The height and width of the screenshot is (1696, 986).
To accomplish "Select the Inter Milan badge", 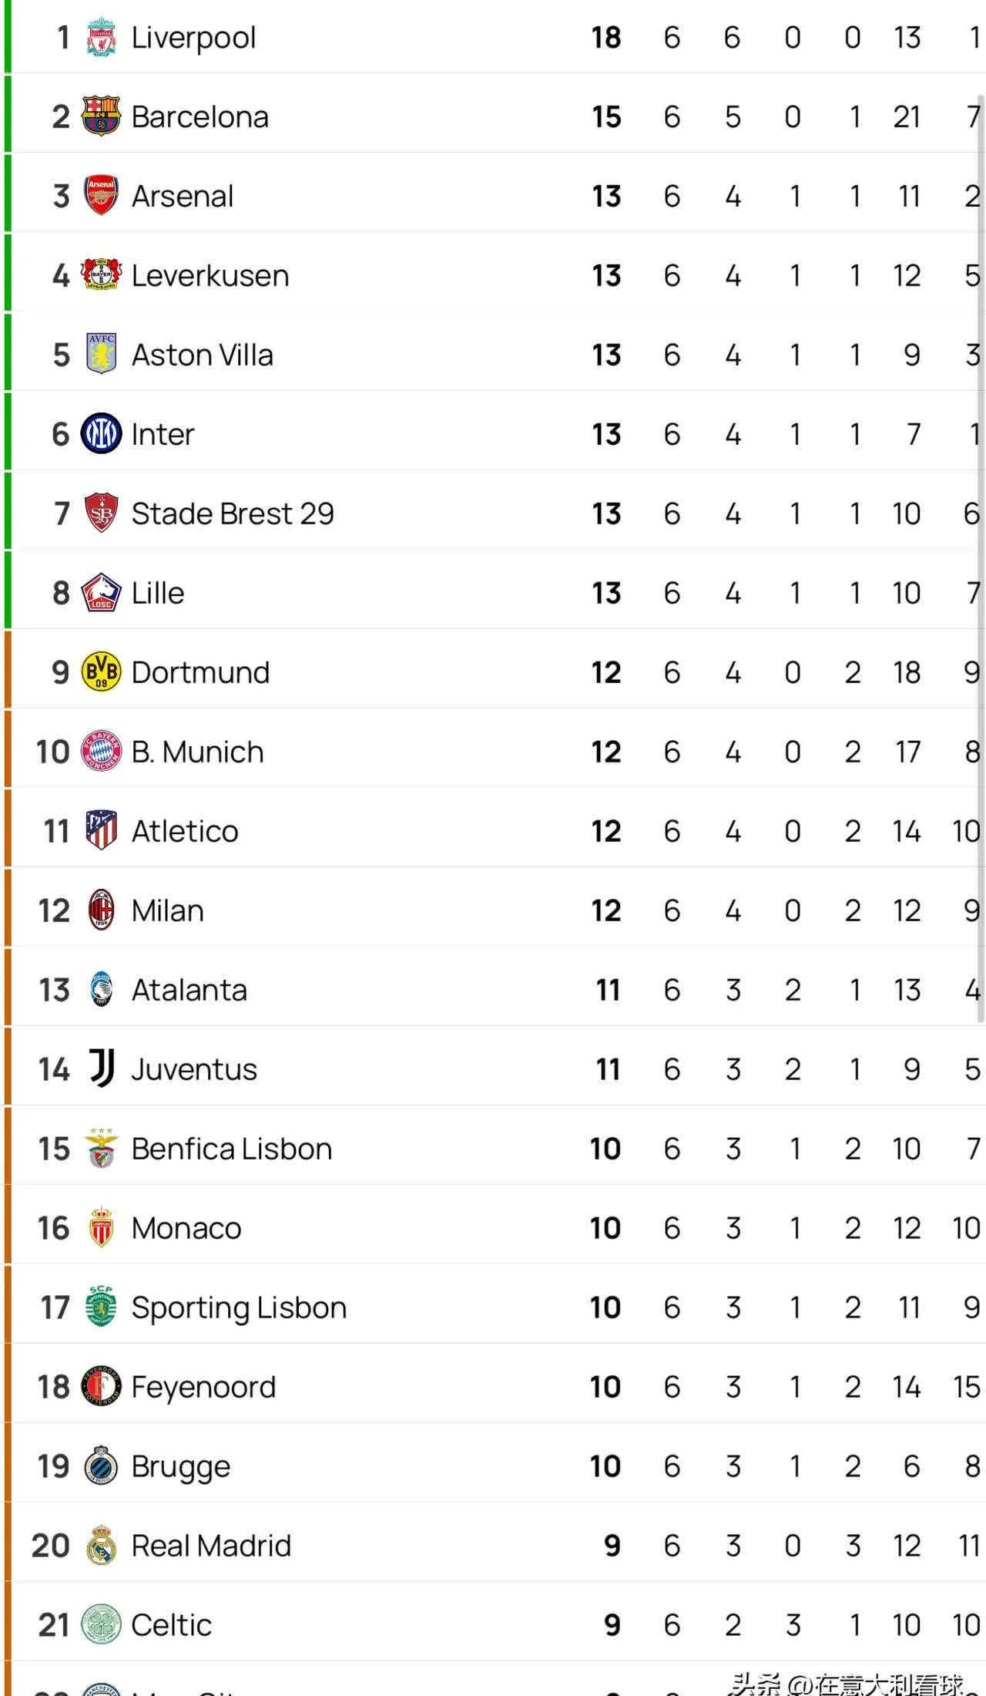I will 101,434.
